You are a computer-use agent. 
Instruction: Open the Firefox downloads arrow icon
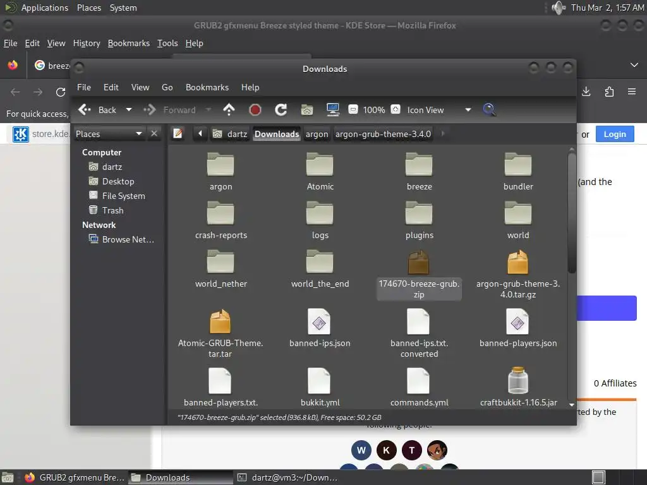[x=586, y=92]
